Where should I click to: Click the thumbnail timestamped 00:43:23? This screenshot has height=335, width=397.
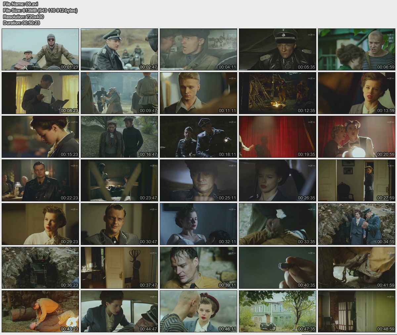coord(40,311)
